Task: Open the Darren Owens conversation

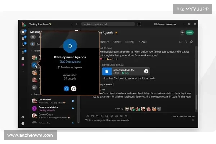Action: point(53,116)
